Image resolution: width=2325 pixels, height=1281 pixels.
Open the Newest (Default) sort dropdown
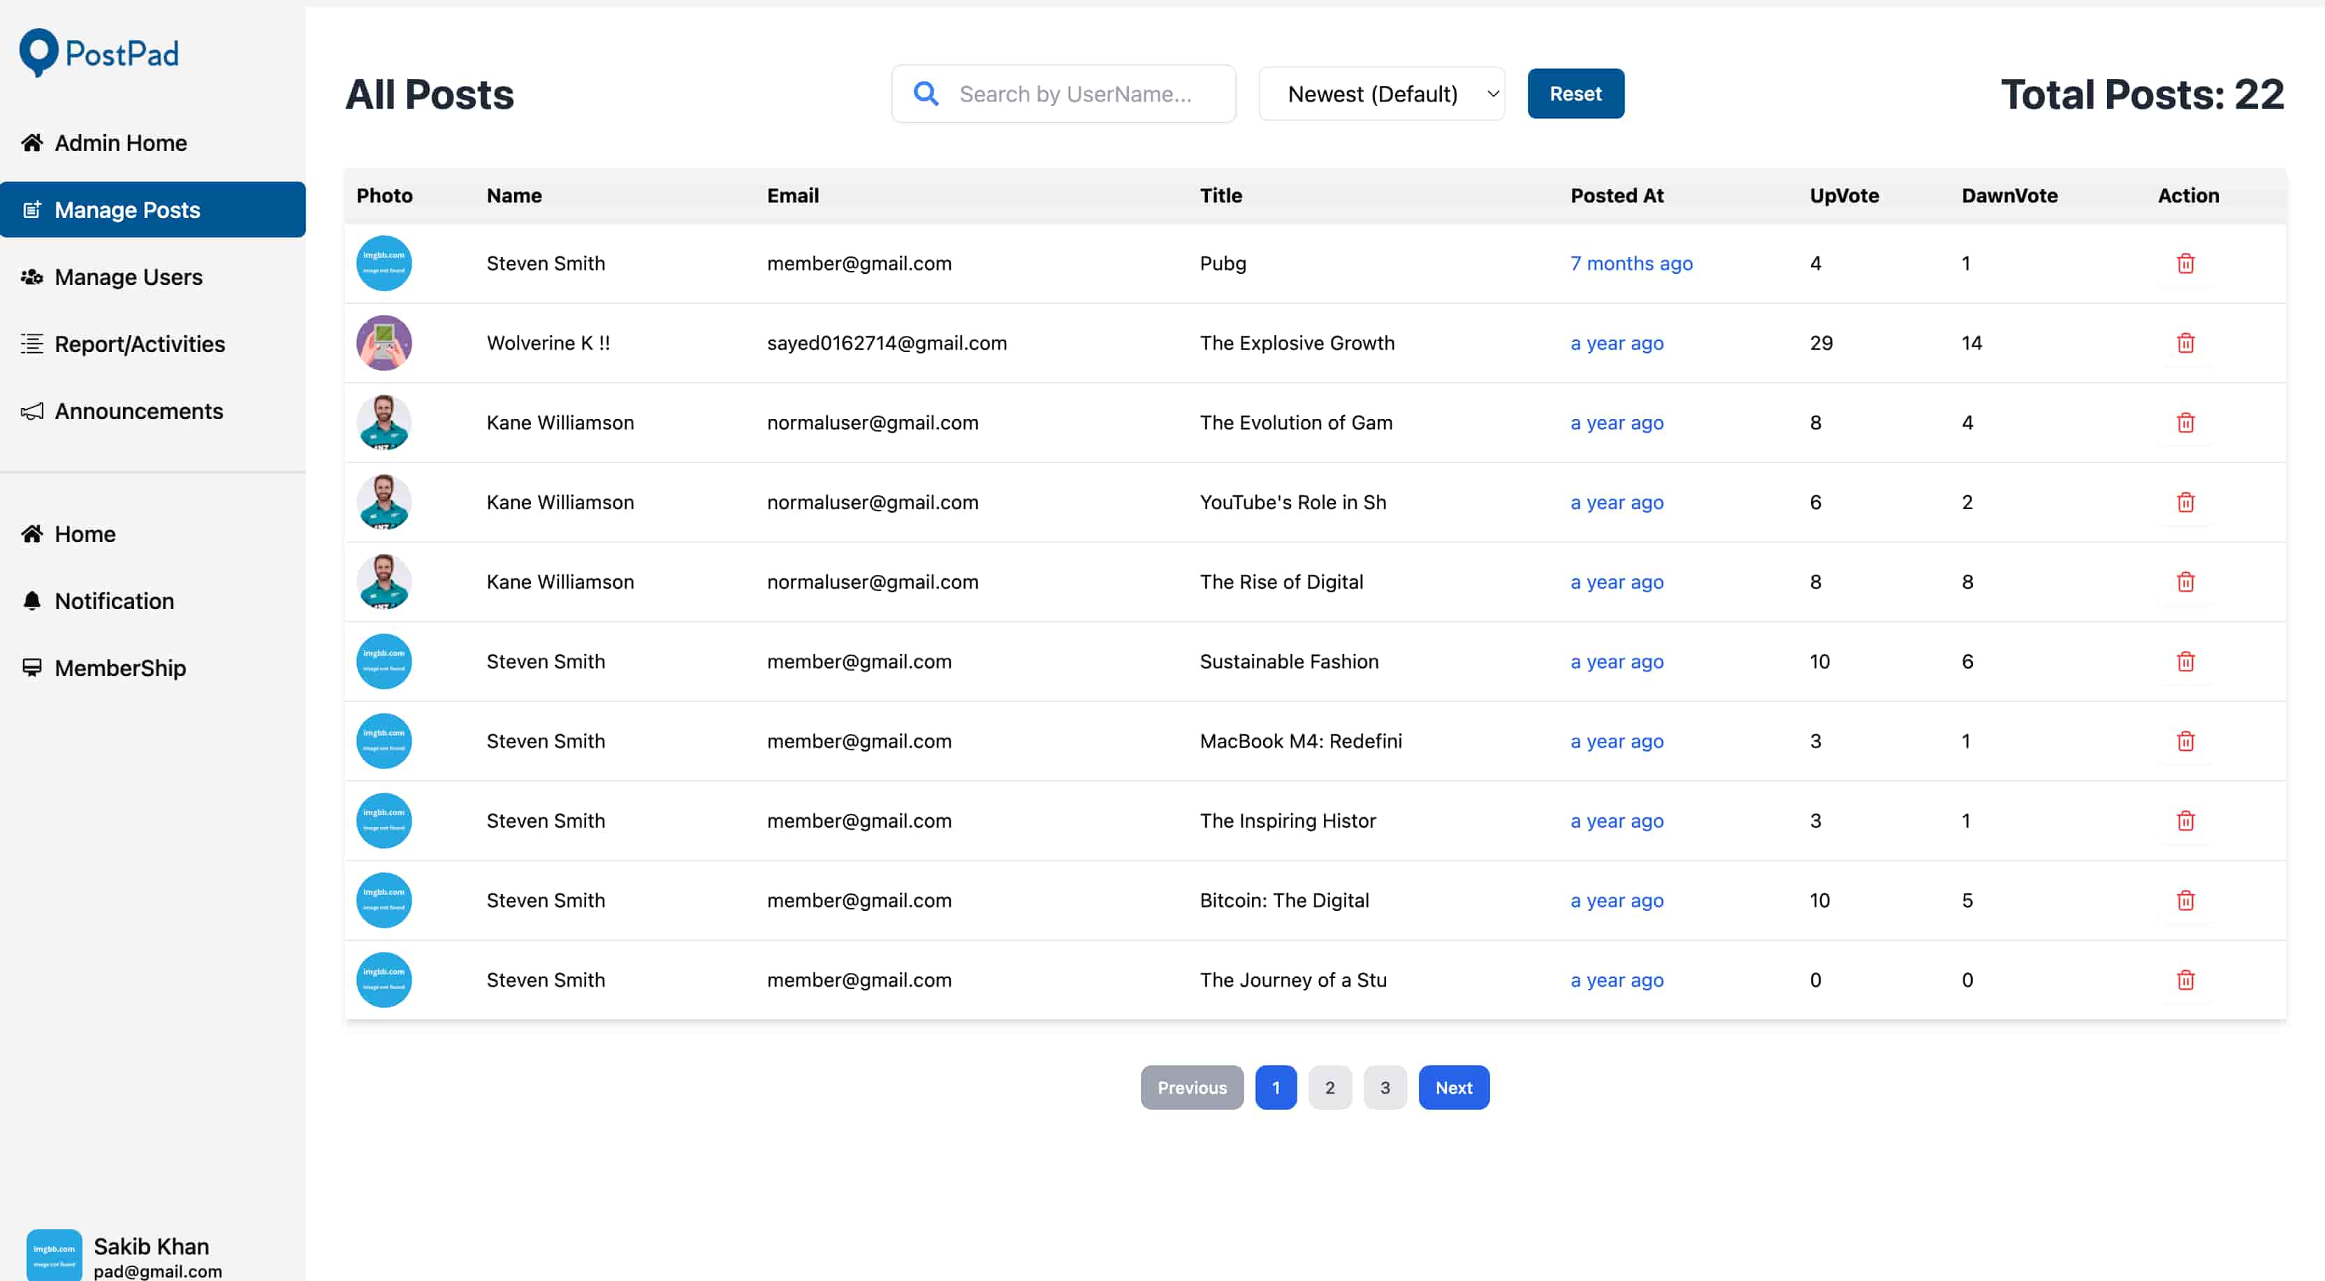click(x=1382, y=94)
